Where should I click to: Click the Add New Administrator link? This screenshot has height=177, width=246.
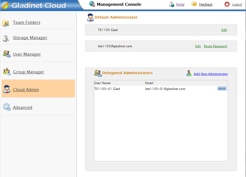[211, 74]
